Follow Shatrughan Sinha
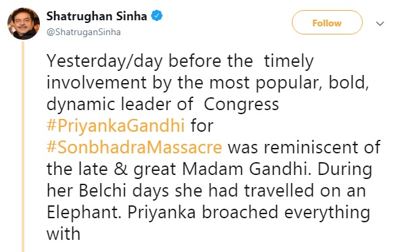The image size is (408, 252). (x=327, y=23)
